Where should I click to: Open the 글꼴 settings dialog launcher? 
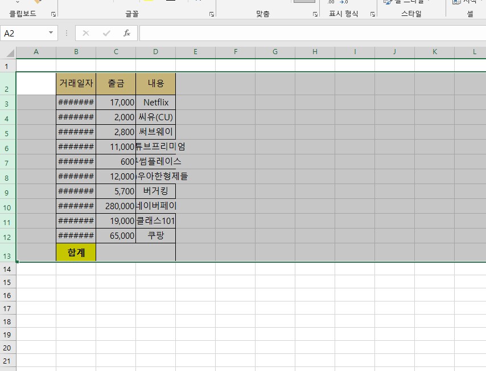point(212,14)
